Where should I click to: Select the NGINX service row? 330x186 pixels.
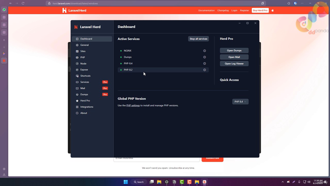[163, 51]
